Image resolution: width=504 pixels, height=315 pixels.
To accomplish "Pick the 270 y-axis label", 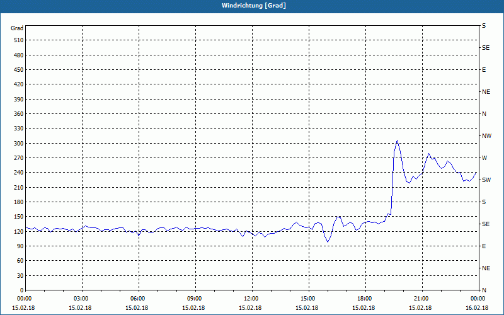I will (19, 158).
